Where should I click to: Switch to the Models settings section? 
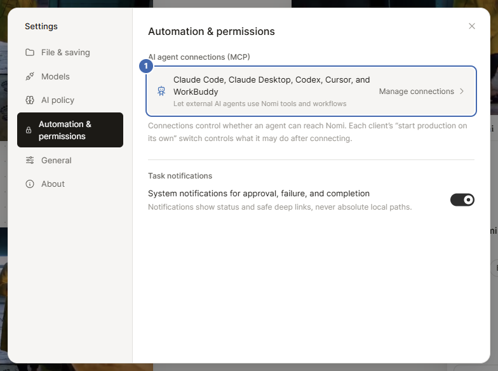click(x=70, y=76)
